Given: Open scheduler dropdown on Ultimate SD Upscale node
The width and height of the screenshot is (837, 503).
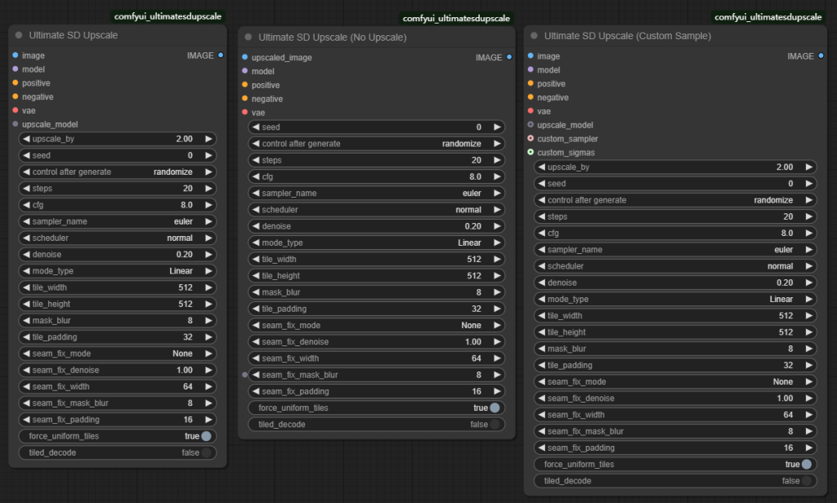Looking at the screenshot, I should coord(118,238).
